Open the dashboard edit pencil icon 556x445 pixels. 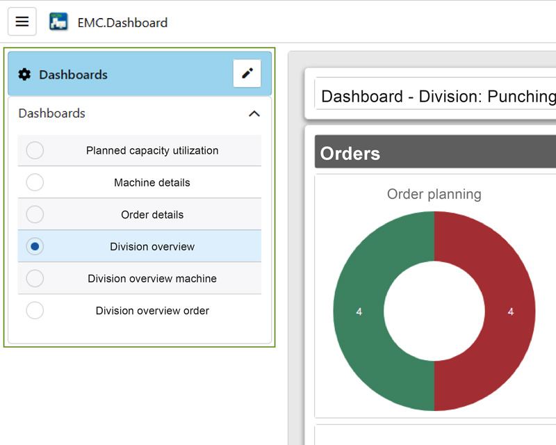247,73
